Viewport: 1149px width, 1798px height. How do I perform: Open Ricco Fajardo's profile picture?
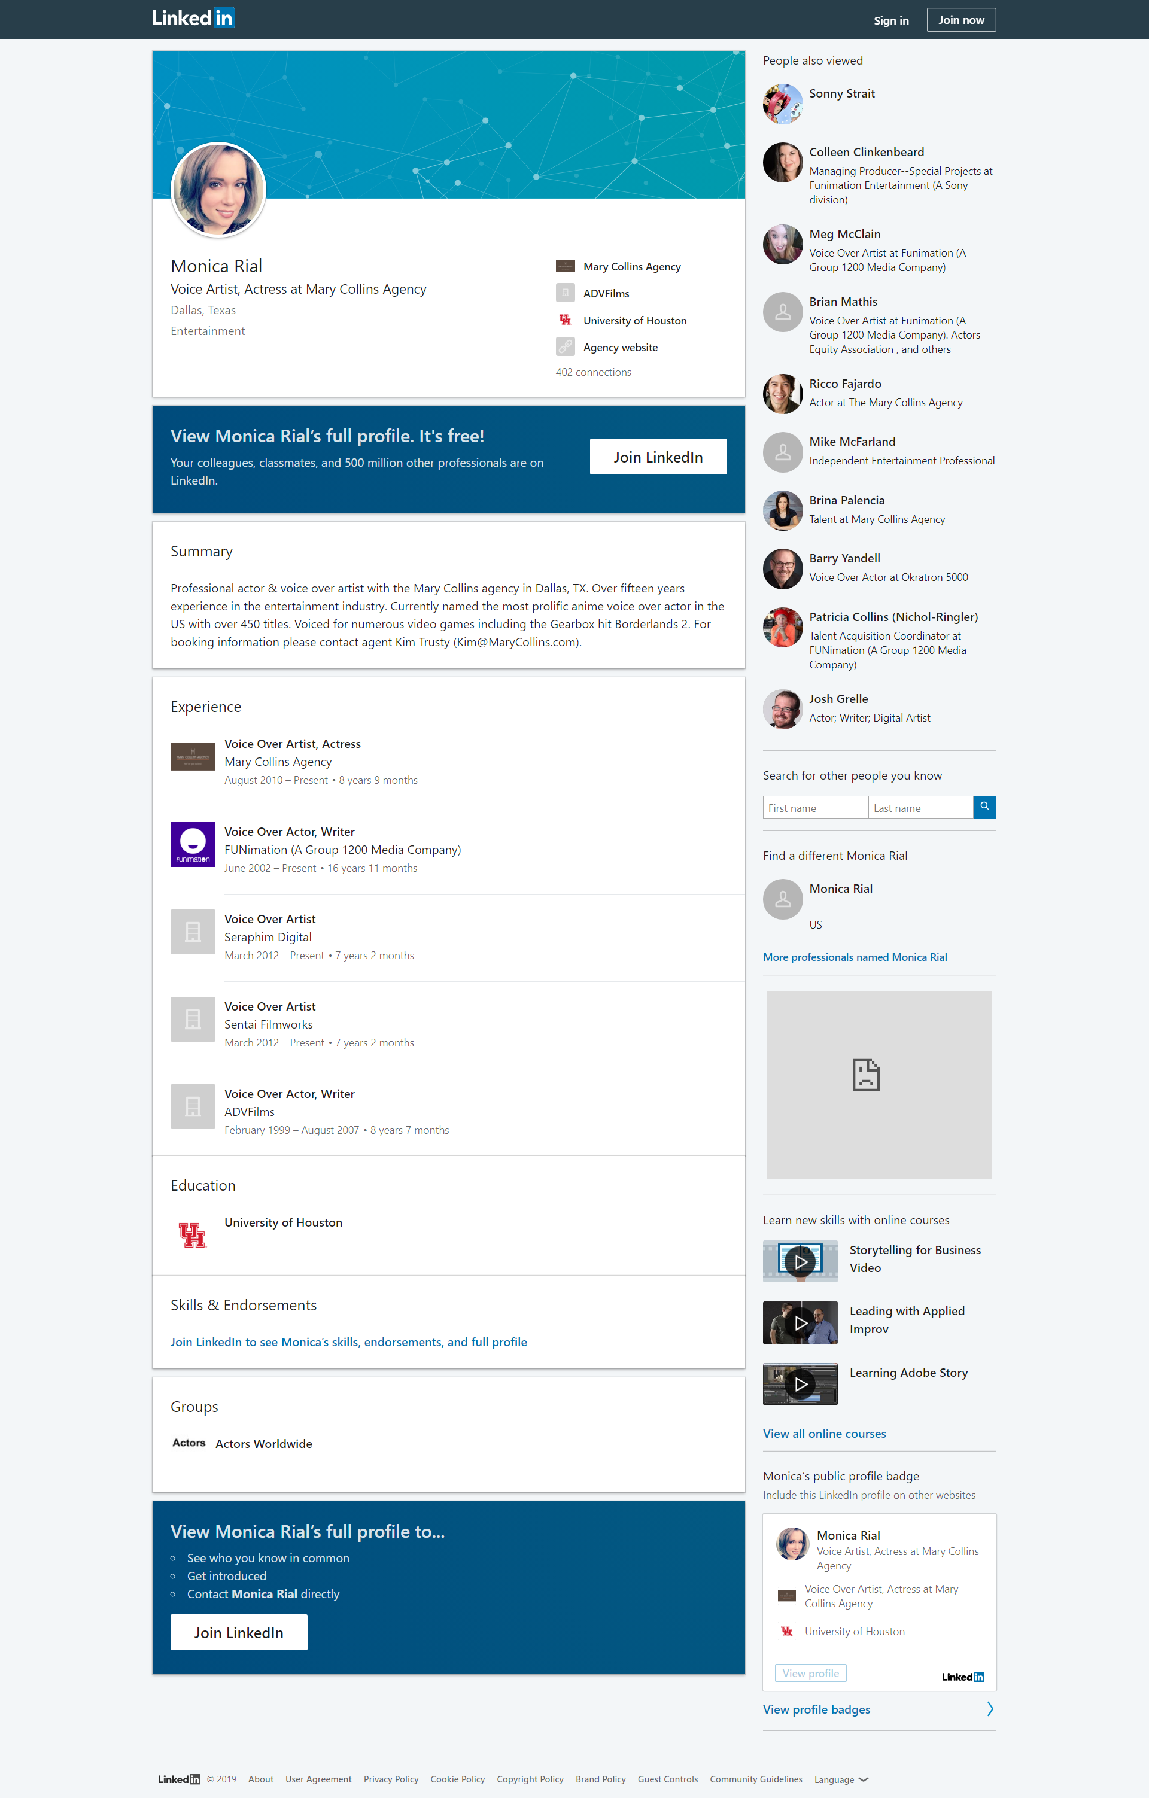click(782, 394)
